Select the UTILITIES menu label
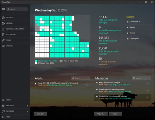Image resolution: width=155 pixels, height=120 pixels. pos(9,46)
